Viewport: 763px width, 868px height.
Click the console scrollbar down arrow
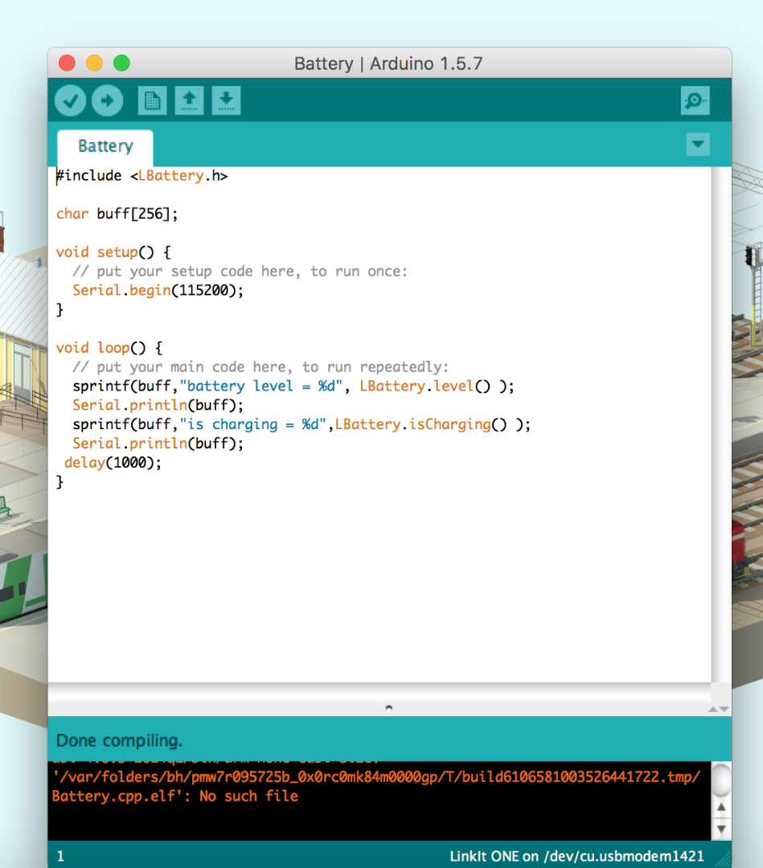click(x=721, y=829)
